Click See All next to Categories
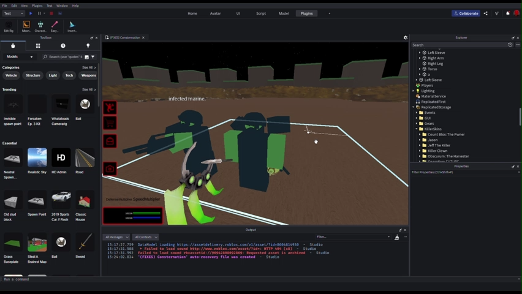Image resolution: width=522 pixels, height=294 pixels. point(89,67)
